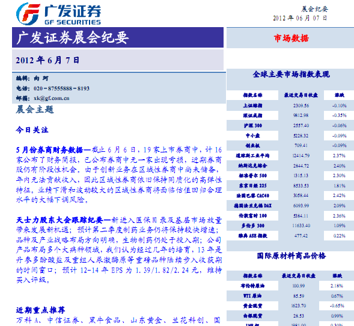
Task: Click the change value 2.37%
Action: (340, 155)
